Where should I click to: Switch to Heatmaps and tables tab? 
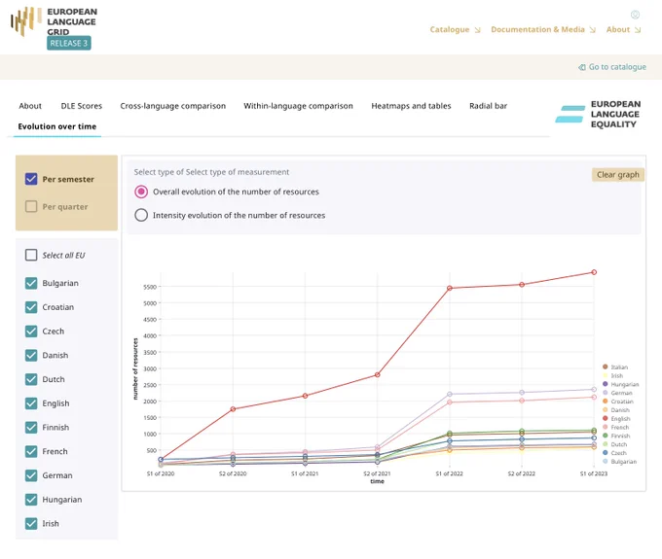coord(411,106)
